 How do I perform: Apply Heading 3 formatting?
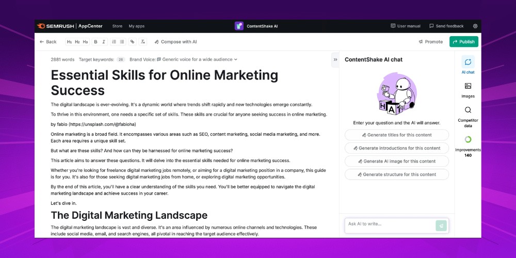[x=85, y=42]
